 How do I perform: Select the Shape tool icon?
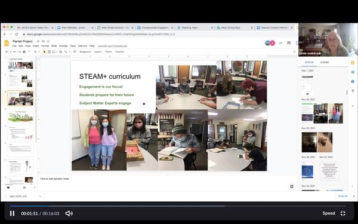[x=60, y=51]
